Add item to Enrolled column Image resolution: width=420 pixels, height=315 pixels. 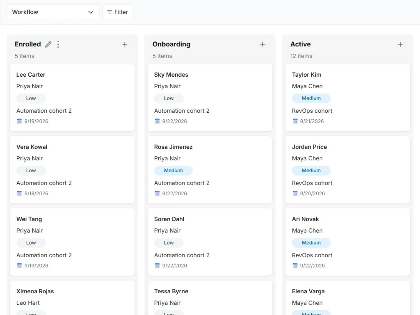tap(125, 44)
